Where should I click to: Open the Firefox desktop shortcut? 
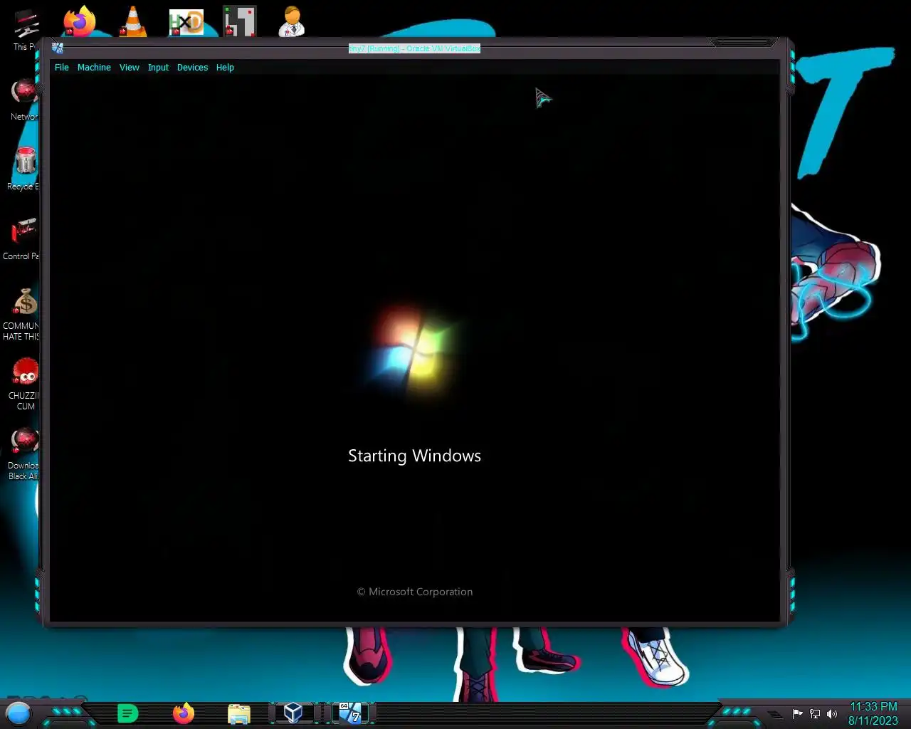[79, 21]
